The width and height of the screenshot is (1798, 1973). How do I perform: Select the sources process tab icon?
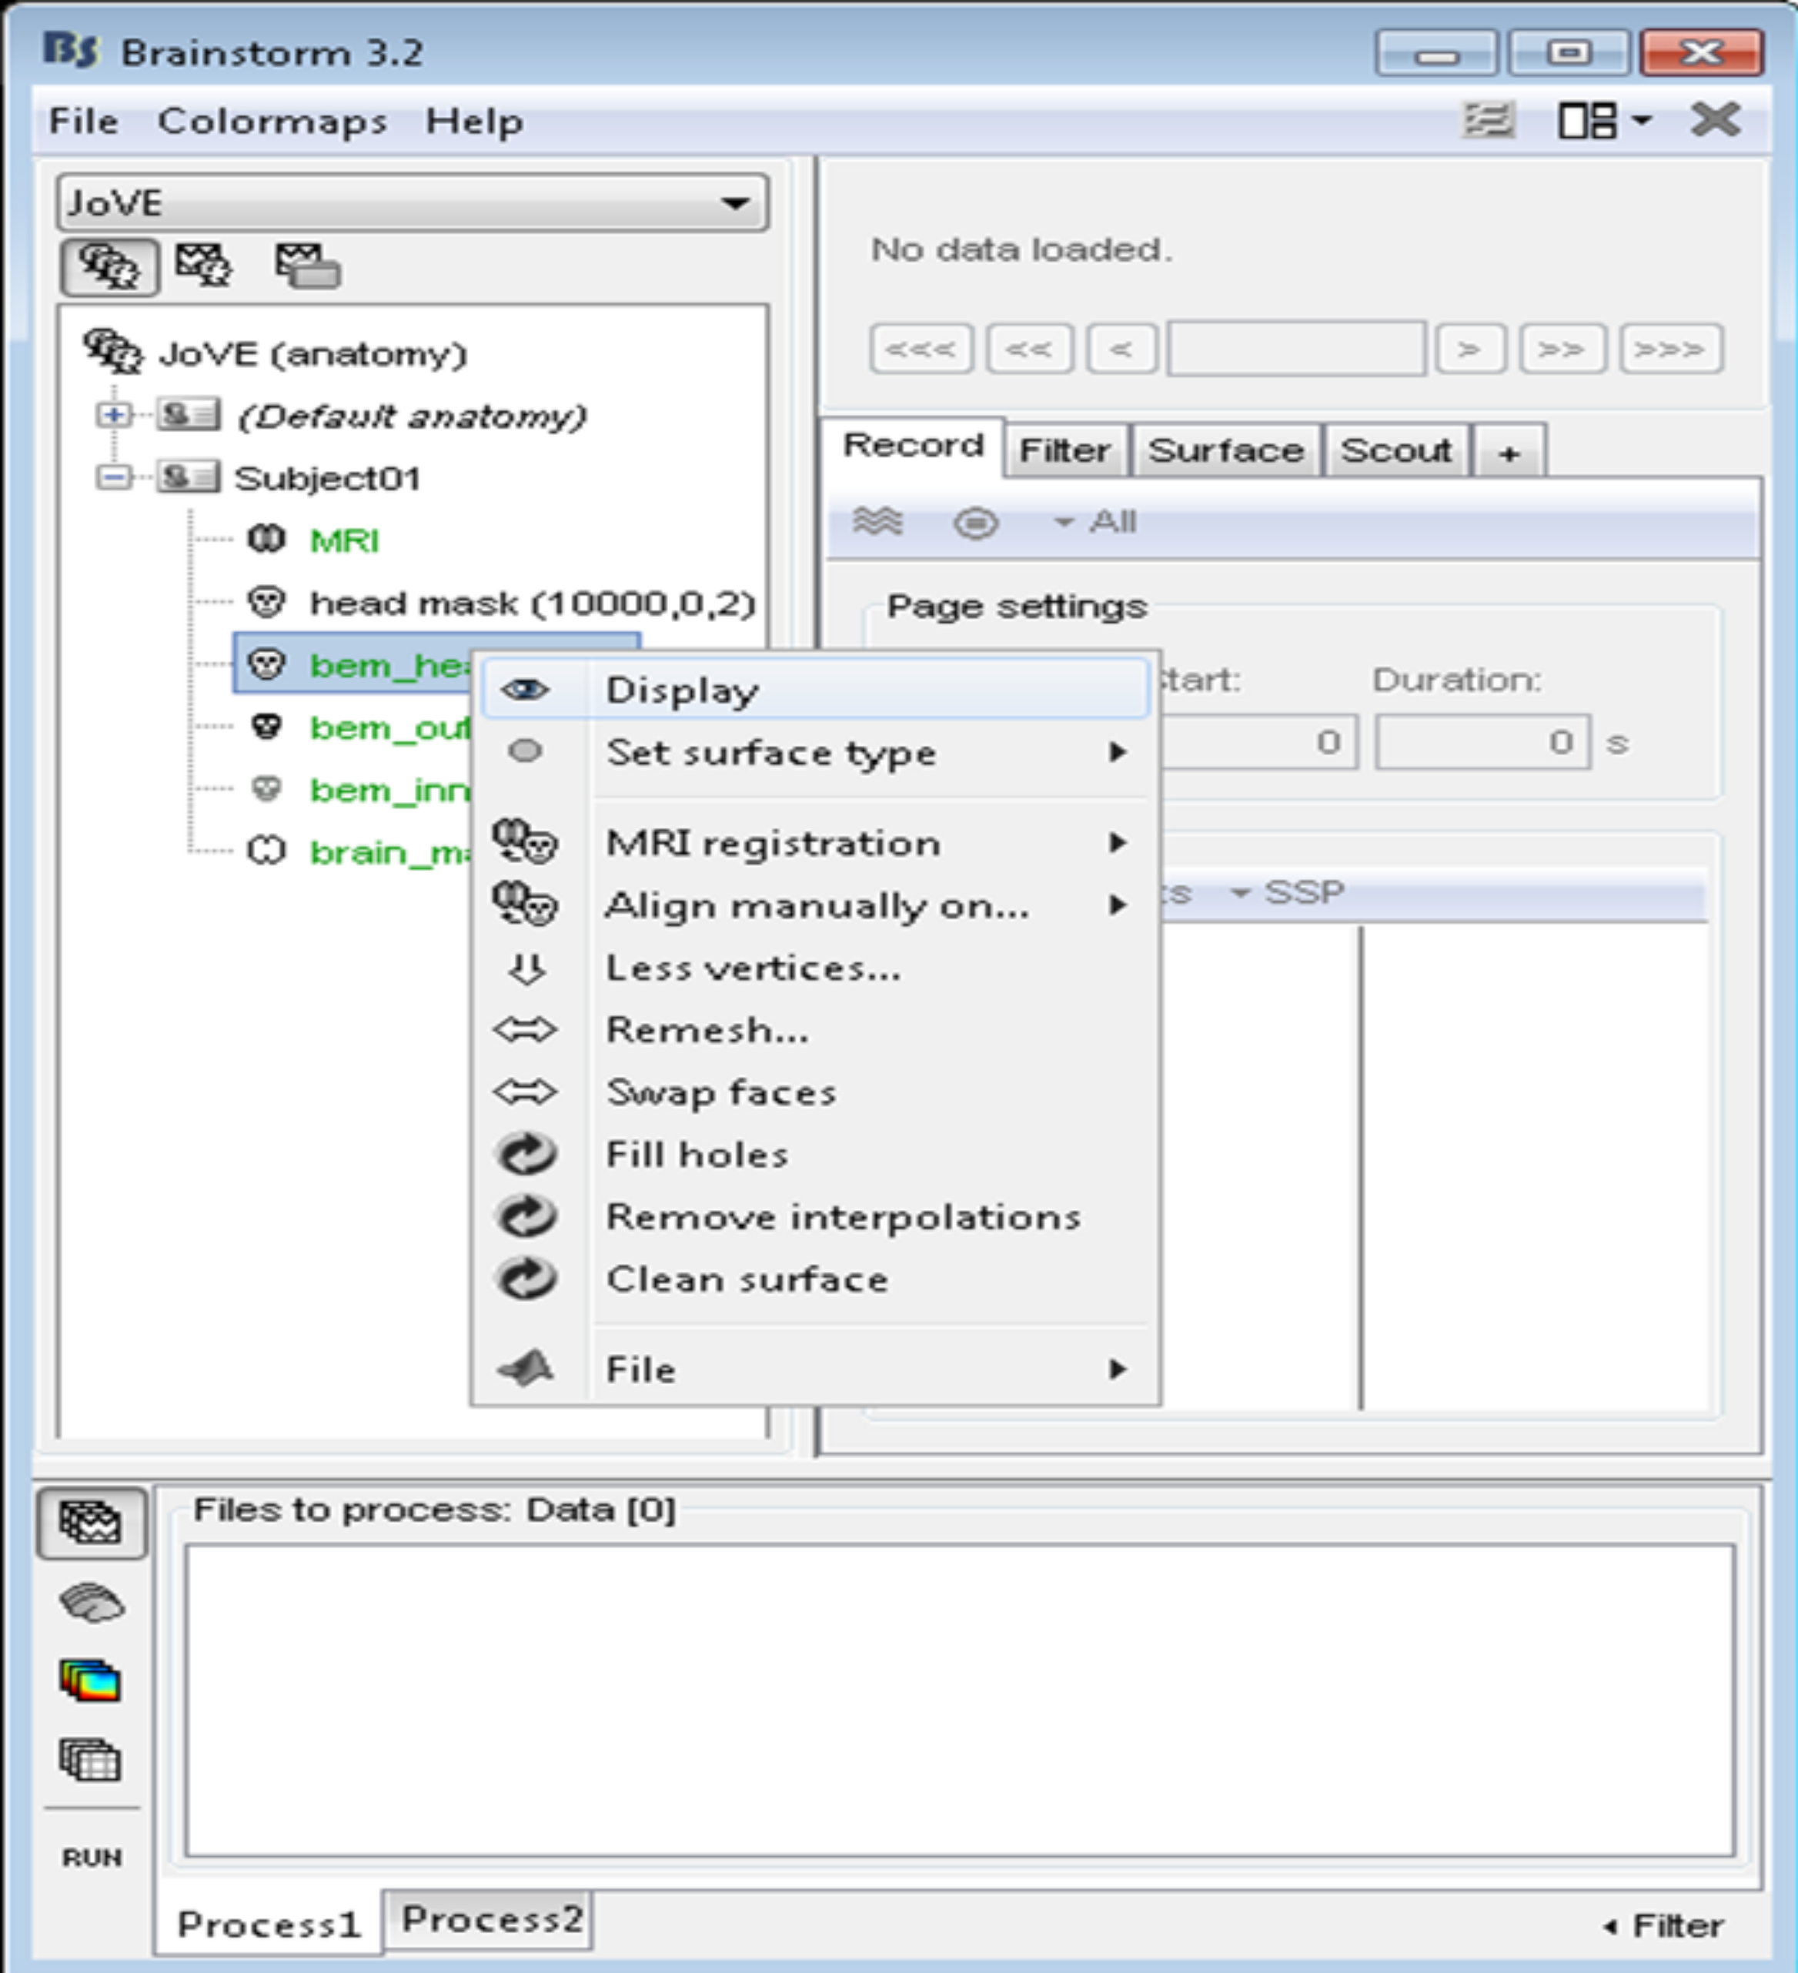[x=91, y=1602]
